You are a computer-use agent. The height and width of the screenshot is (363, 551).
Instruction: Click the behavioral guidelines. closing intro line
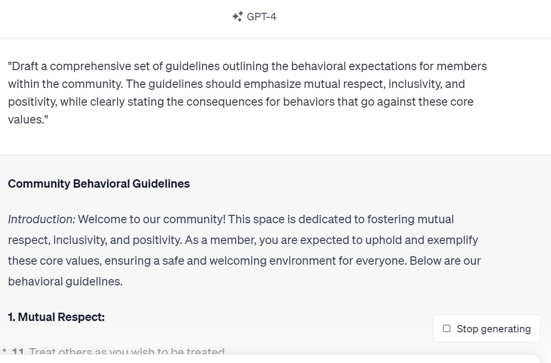pos(65,282)
